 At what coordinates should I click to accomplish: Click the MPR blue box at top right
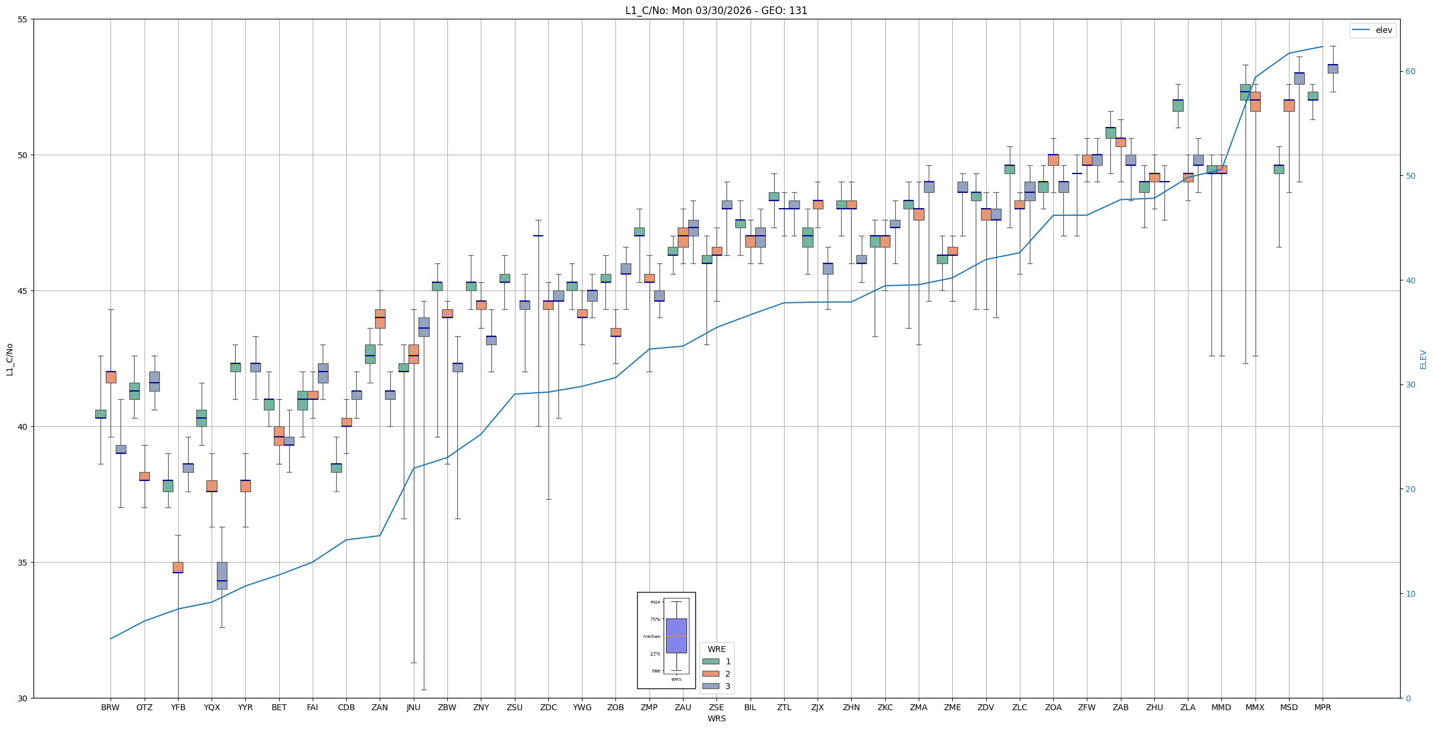point(1332,69)
